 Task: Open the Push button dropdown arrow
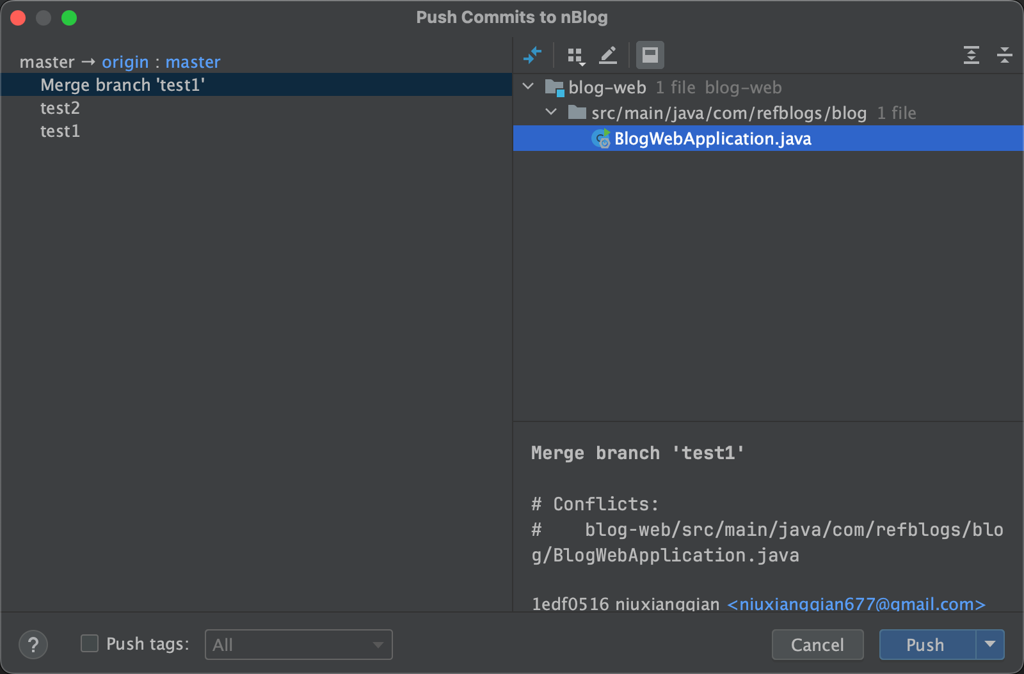click(990, 645)
